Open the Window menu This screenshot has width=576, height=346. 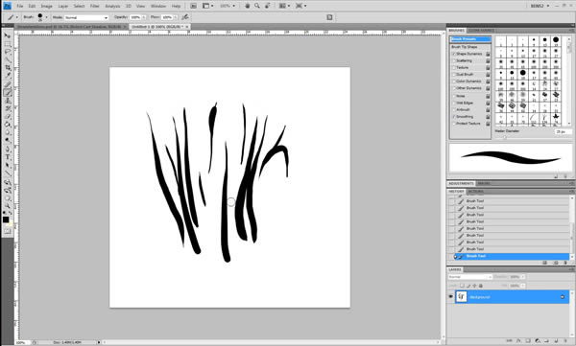point(158,6)
